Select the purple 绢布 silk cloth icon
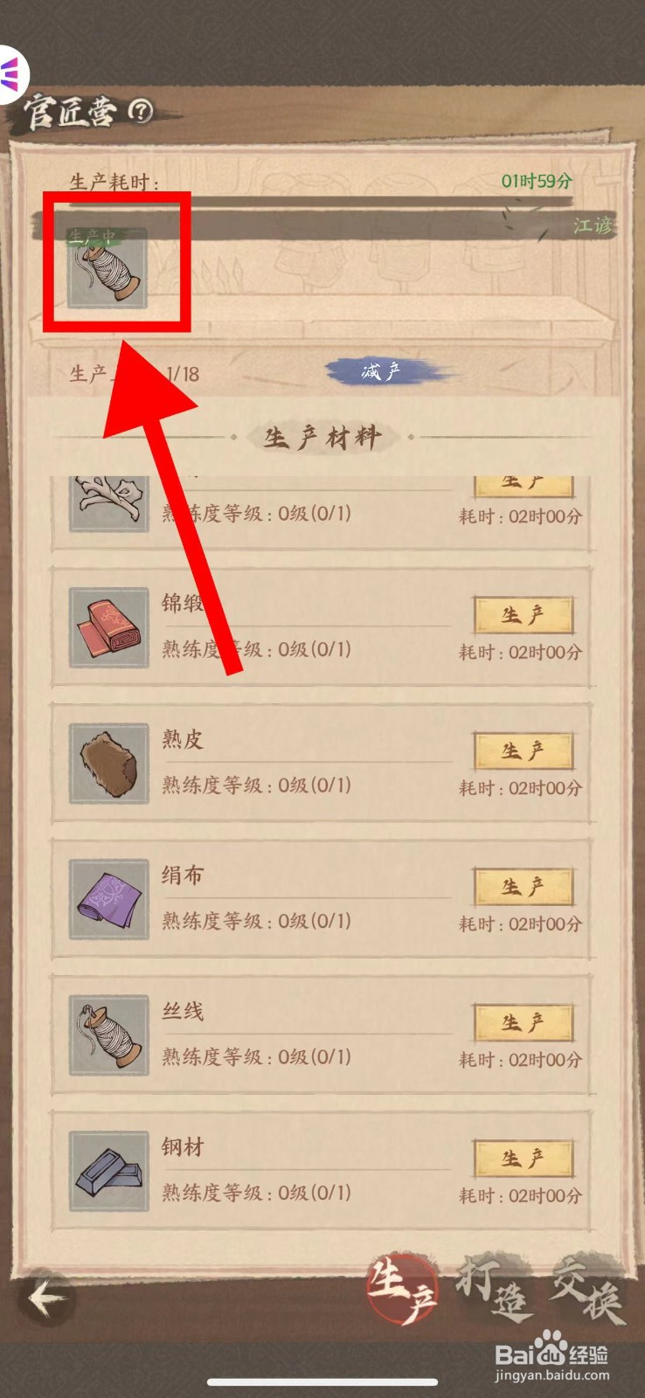The image size is (645, 1398). click(108, 899)
